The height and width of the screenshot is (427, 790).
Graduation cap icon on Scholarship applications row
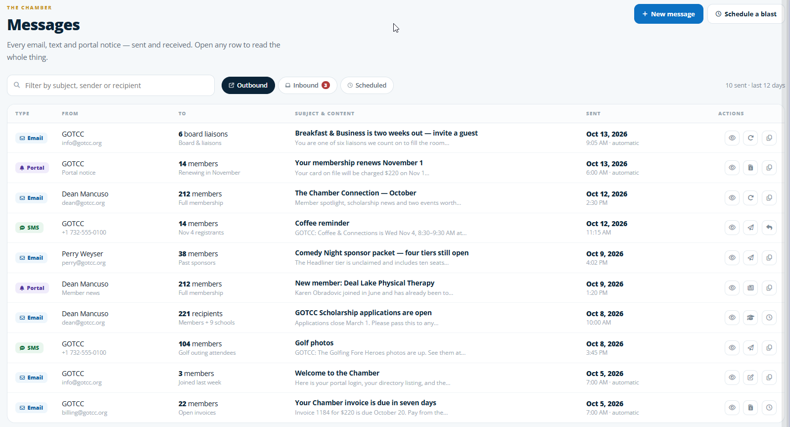click(750, 318)
